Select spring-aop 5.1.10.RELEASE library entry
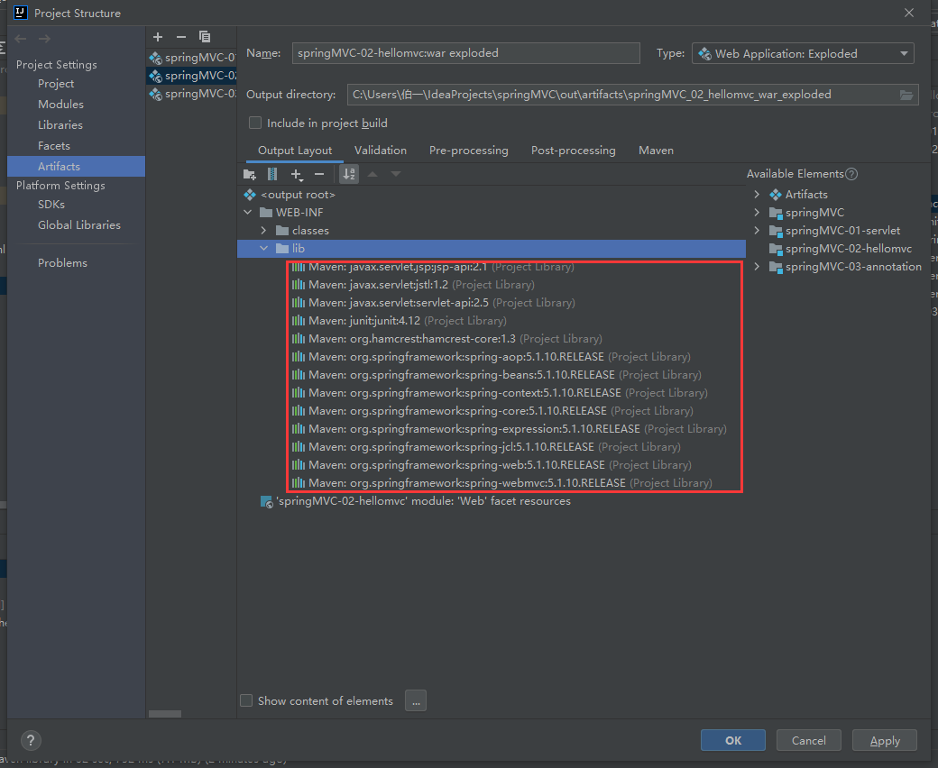This screenshot has width=938, height=768. coord(492,357)
